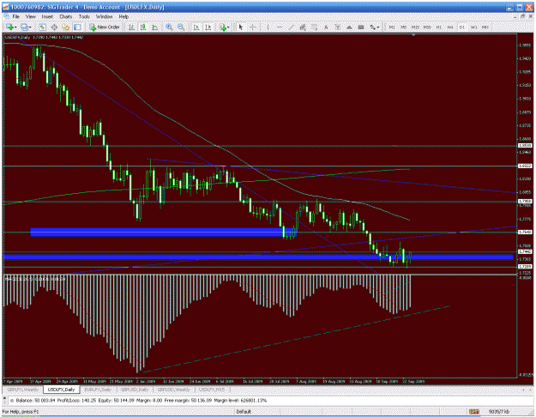
Task: Toggle Auto Scroll chart button
Action: (x=196, y=27)
